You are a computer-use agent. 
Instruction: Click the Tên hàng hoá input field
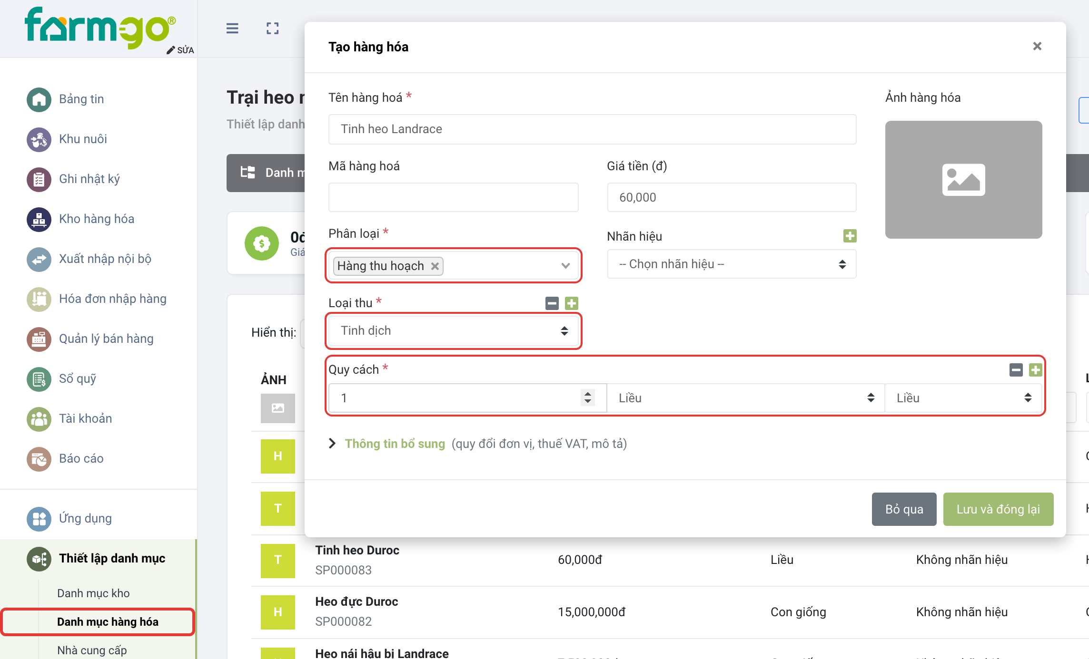(x=592, y=129)
